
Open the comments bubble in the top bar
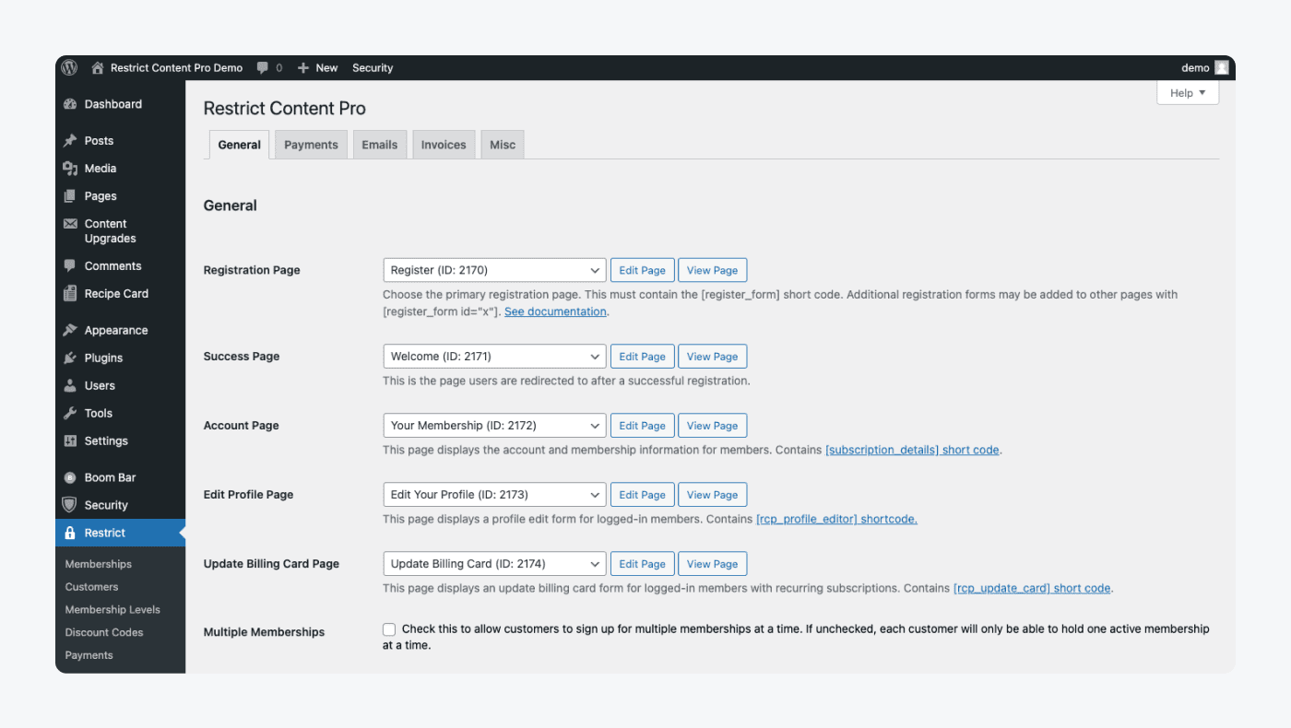[263, 66]
